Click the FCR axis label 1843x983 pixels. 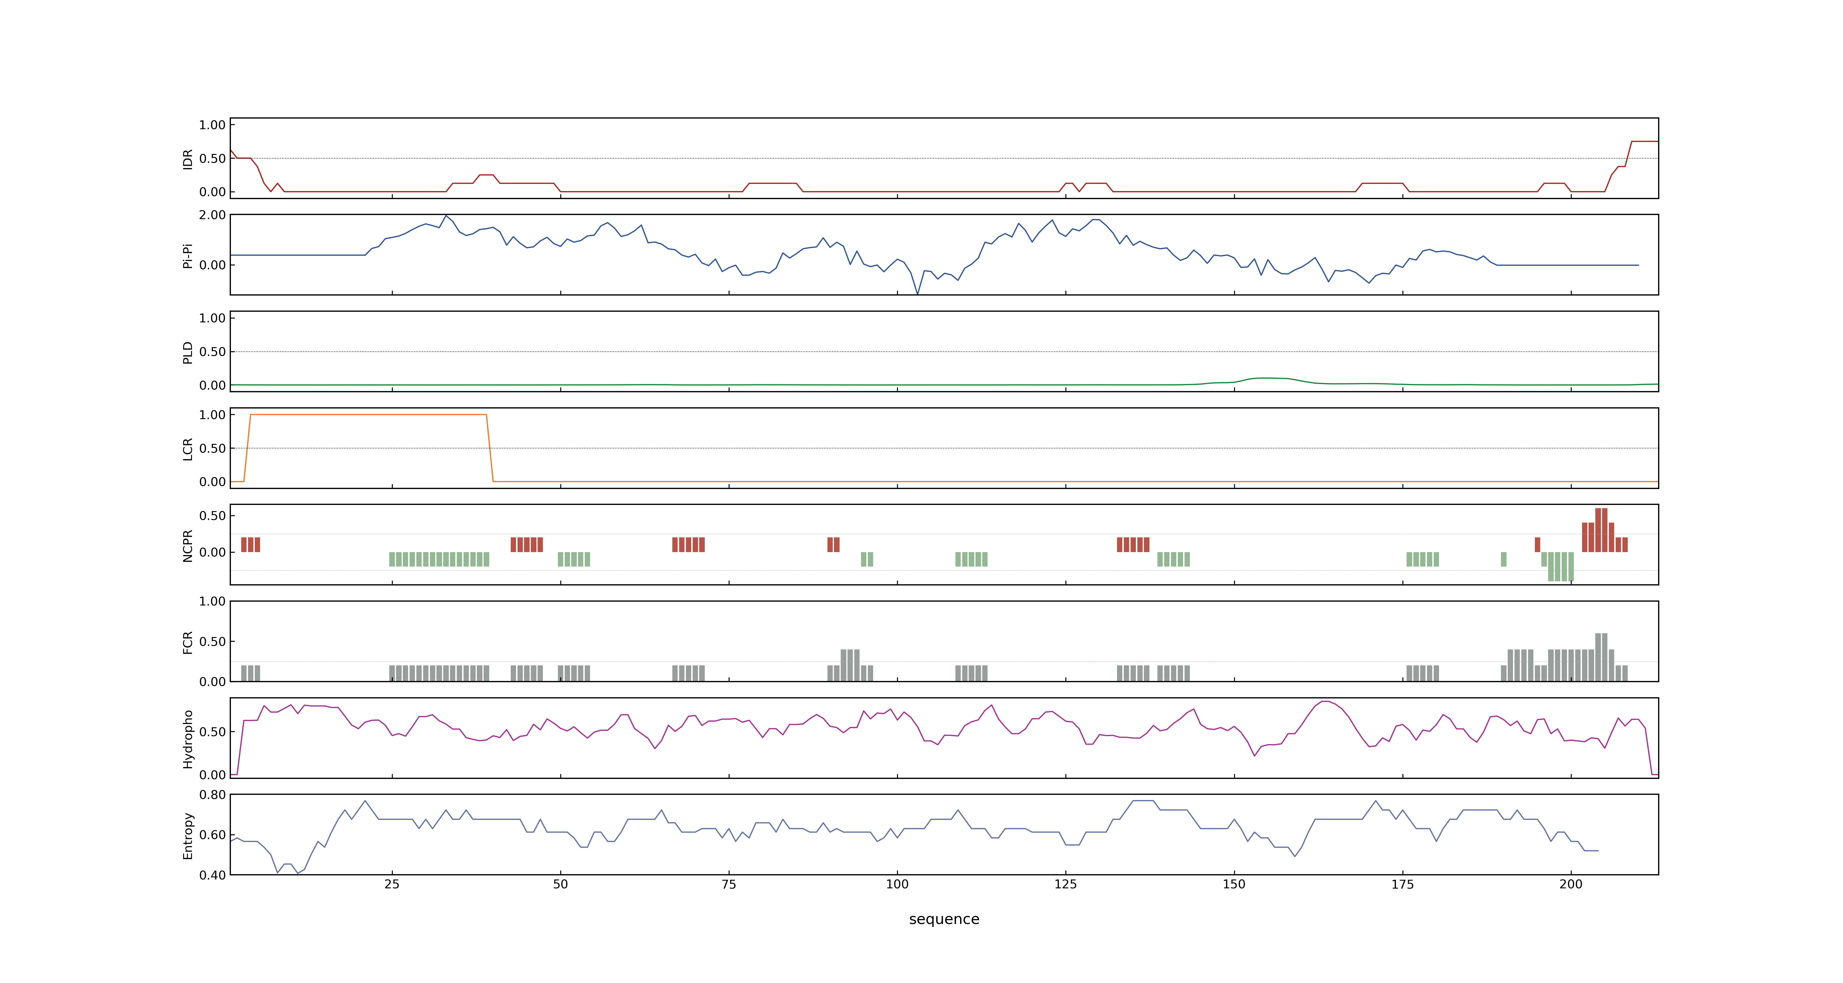(188, 642)
